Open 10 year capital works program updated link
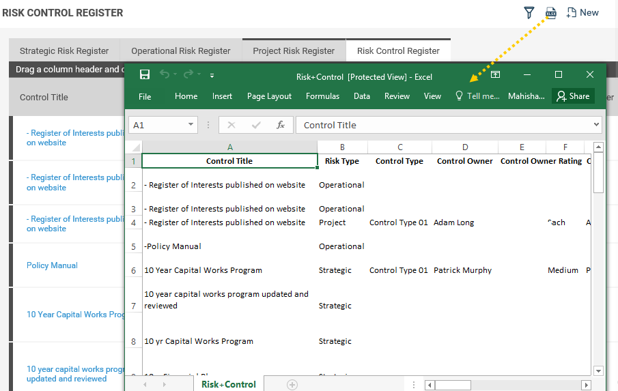The height and width of the screenshot is (391, 618). click(x=75, y=374)
